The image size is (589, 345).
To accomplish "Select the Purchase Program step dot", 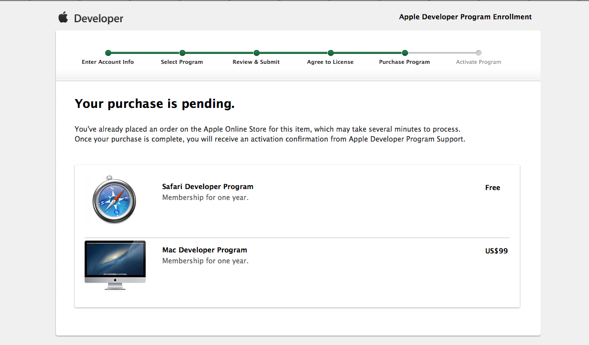I will 405,53.
